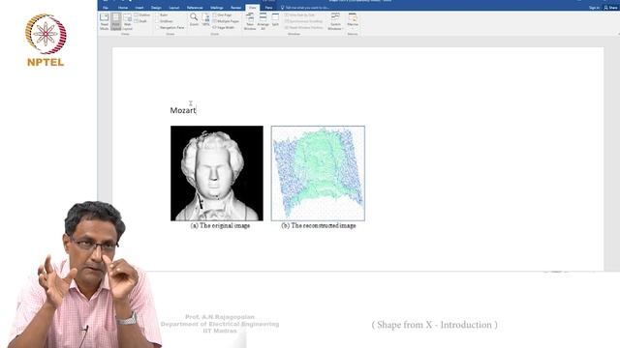Select the Print Layout view
The image size is (620, 348).
116,21
